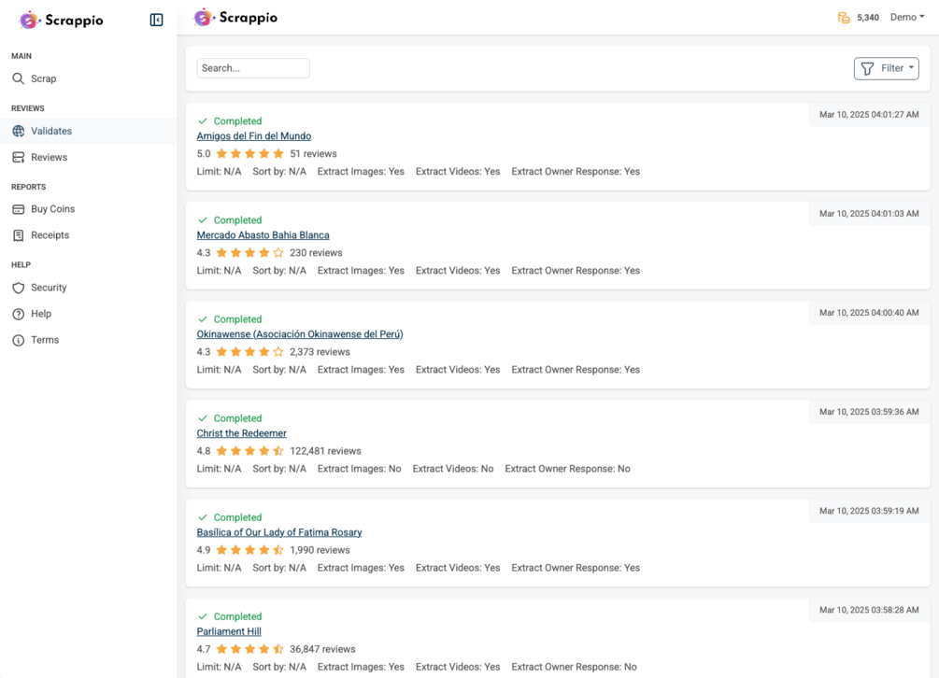939x678 pixels.
Task: Click the timestamp Mar 10, 2025 03:58:28 AM
Action: tap(869, 610)
